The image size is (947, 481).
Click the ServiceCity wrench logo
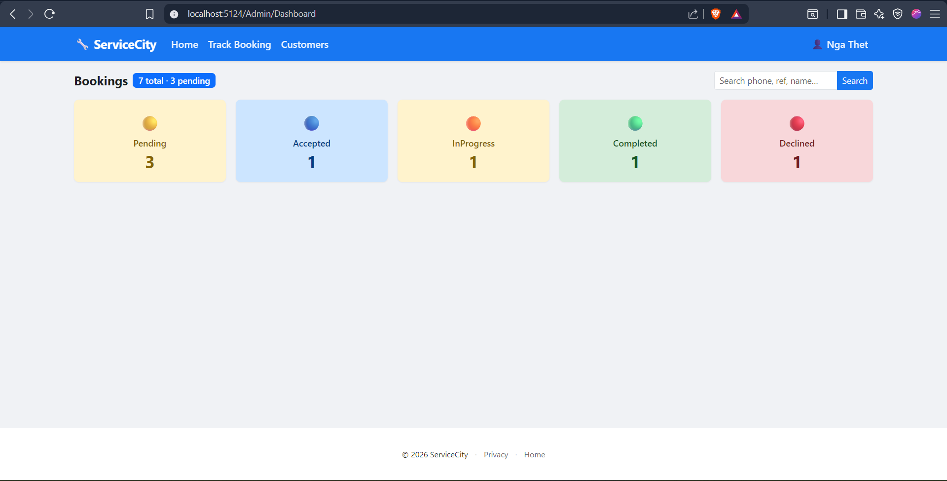[82, 44]
